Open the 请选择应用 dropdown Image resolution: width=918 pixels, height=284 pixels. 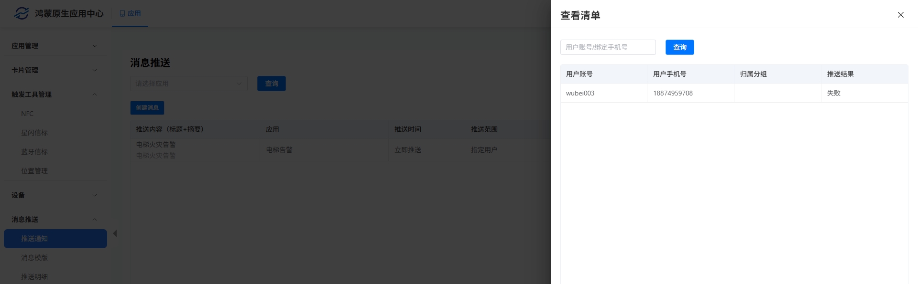189,84
